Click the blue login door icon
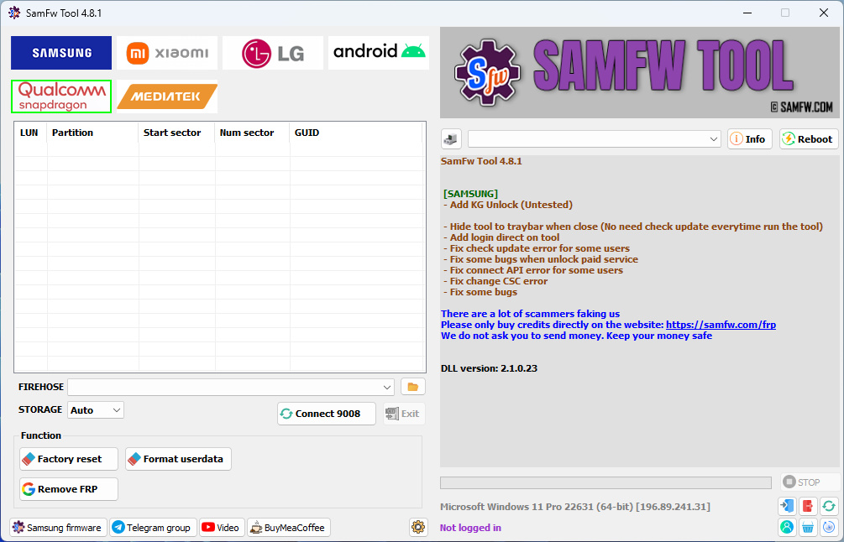Viewport: 844px width, 542px height. pyautogui.click(x=787, y=506)
